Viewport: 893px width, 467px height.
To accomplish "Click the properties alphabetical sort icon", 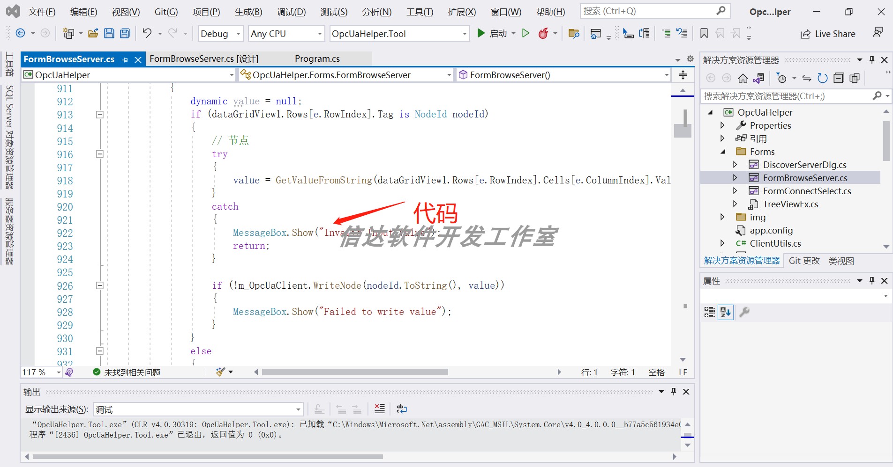I will (726, 312).
